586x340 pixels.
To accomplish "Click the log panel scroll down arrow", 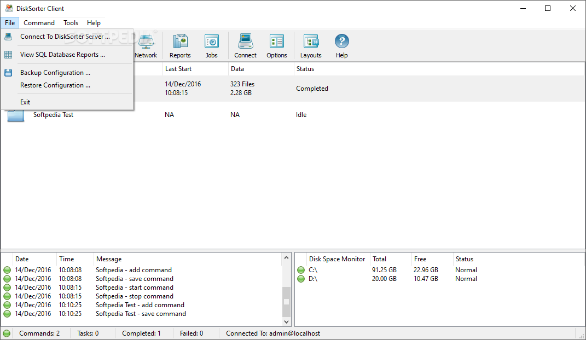I will [x=286, y=322].
